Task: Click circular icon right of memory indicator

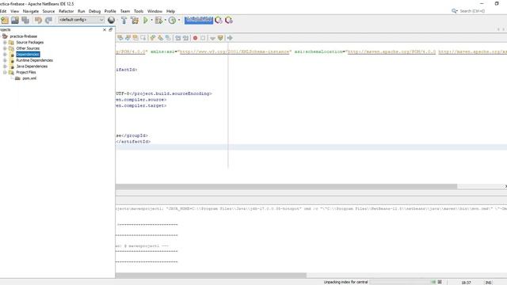Action: 219,20
